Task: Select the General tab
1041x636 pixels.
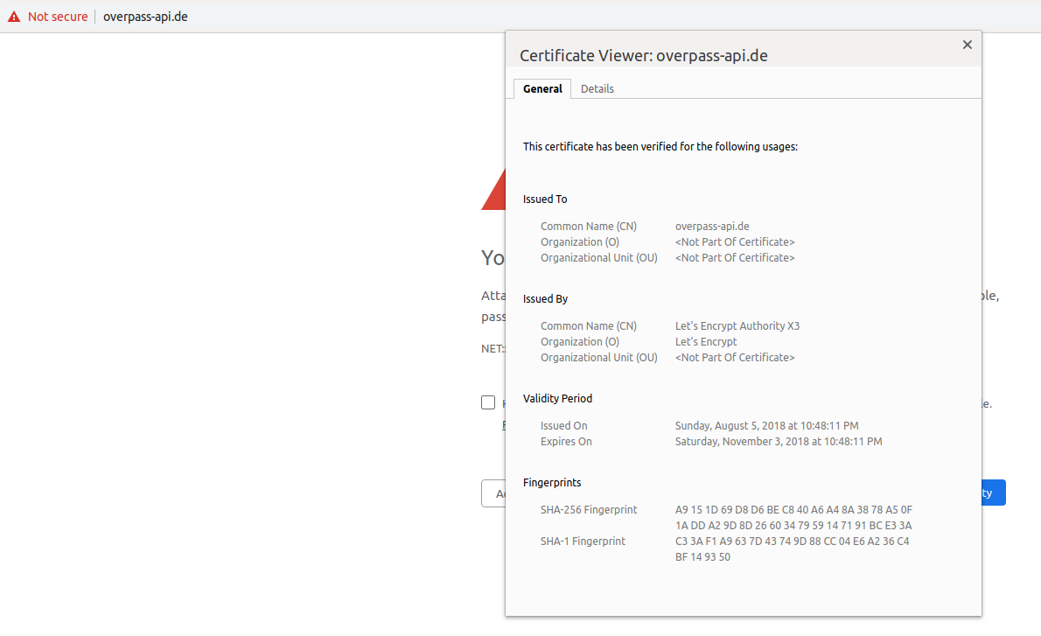Action: pyautogui.click(x=541, y=88)
